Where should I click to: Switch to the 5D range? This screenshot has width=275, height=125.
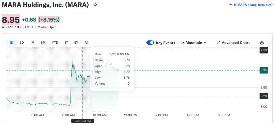pos(22,43)
